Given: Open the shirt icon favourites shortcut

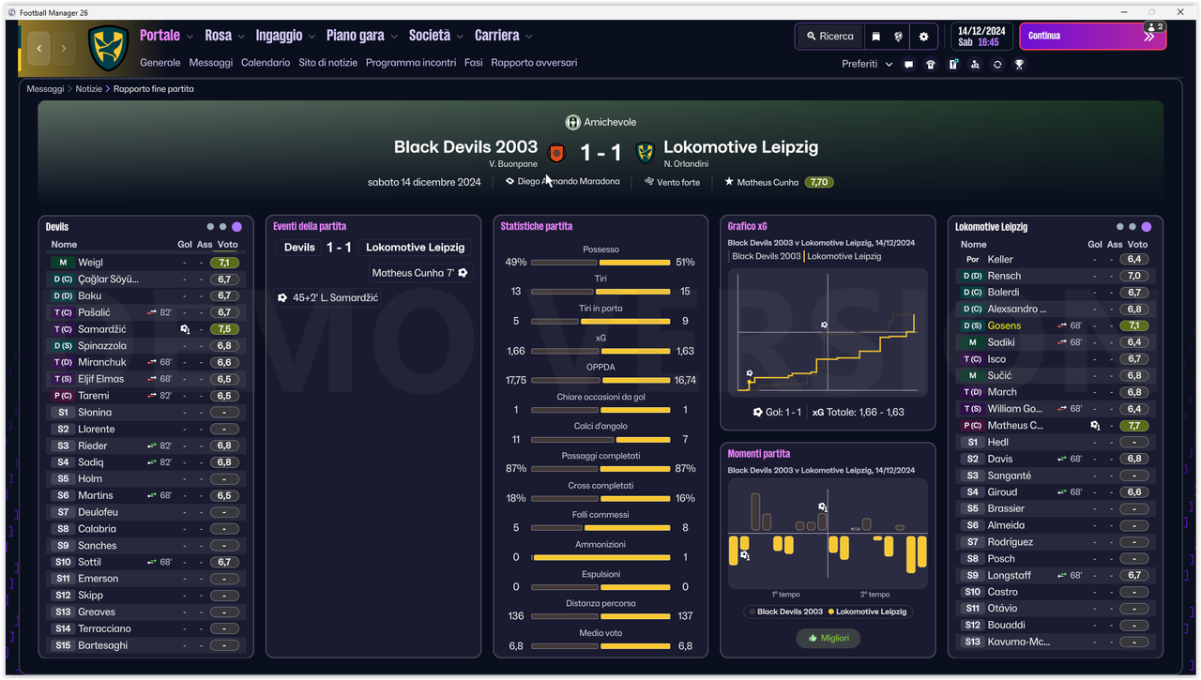Looking at the screenshot, I should (x=931, y=65).
